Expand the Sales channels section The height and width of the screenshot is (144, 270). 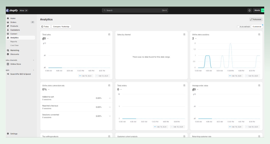pos(33,60)
